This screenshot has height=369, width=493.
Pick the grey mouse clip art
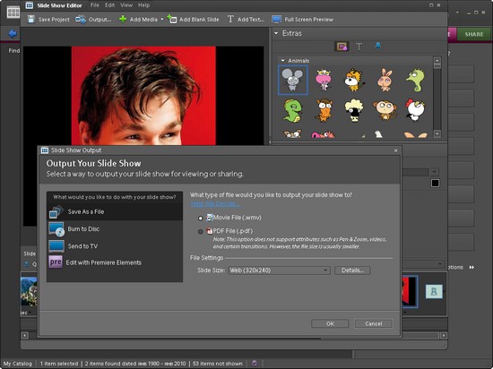click(293, 80)
